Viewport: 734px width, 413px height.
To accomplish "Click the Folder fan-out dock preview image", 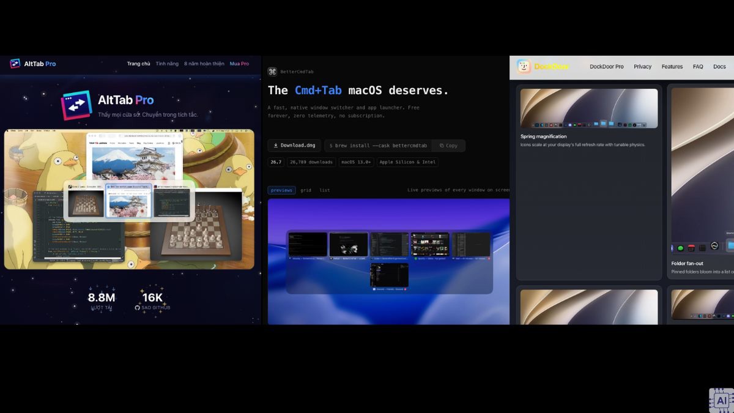I will pyautogui.click(x=702, y=171).
